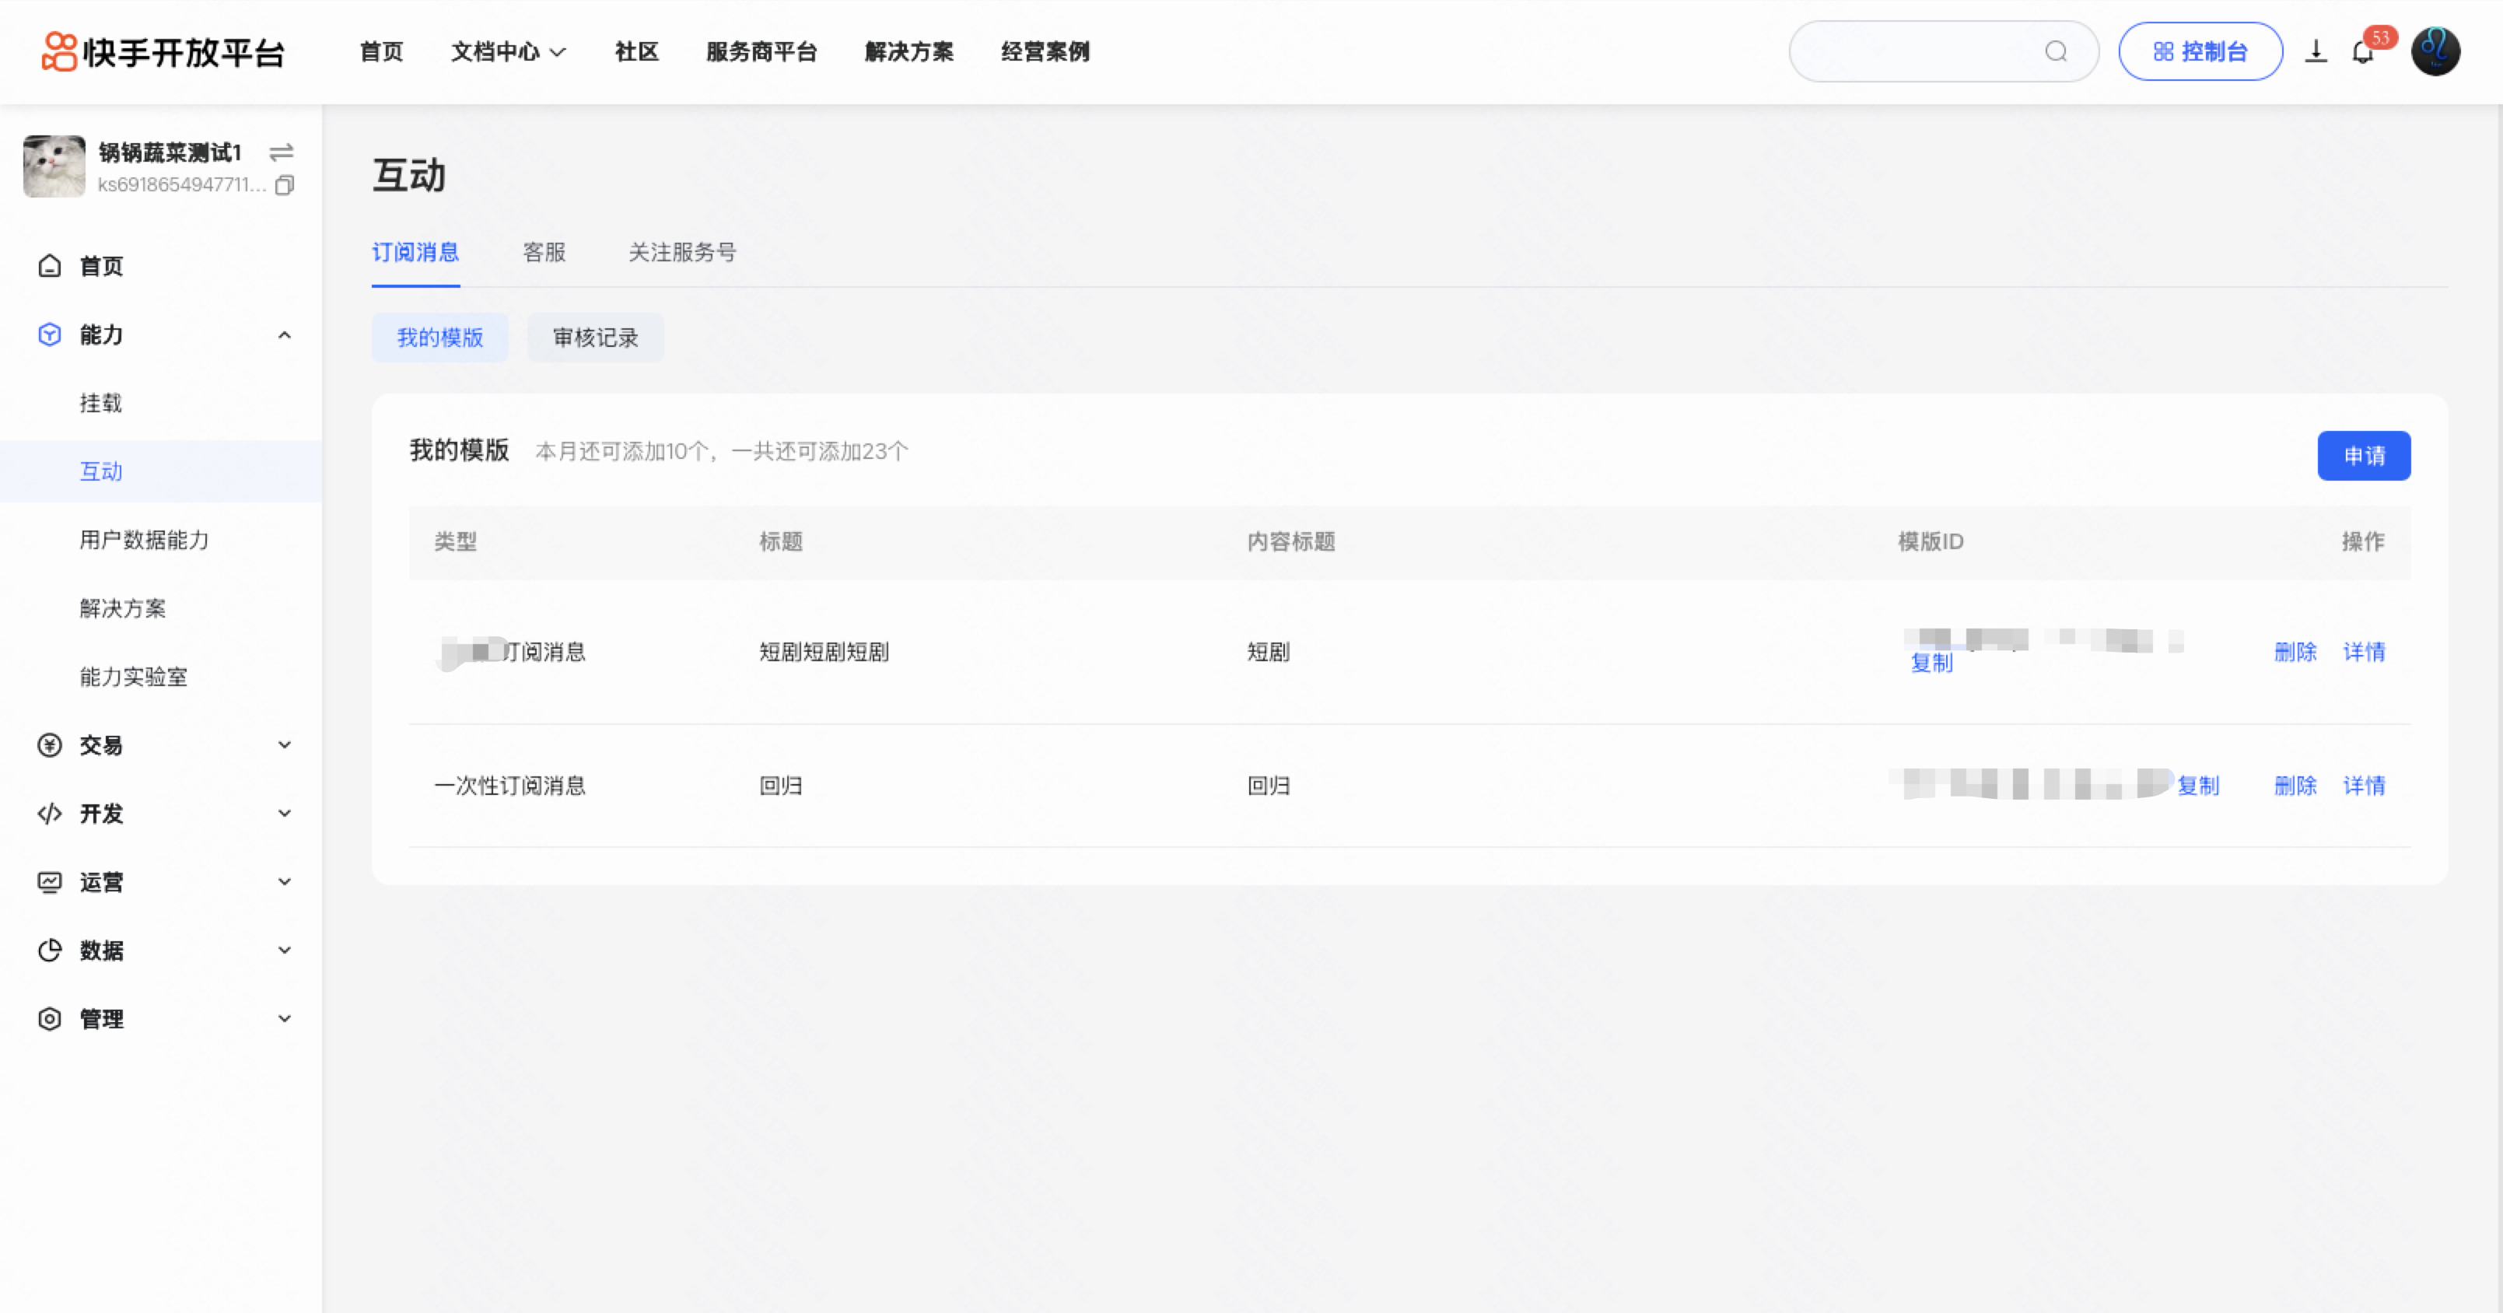Click the blue 申请 button
Viewport: 2503px width, 1313px height.
(x=2363, y=456)
